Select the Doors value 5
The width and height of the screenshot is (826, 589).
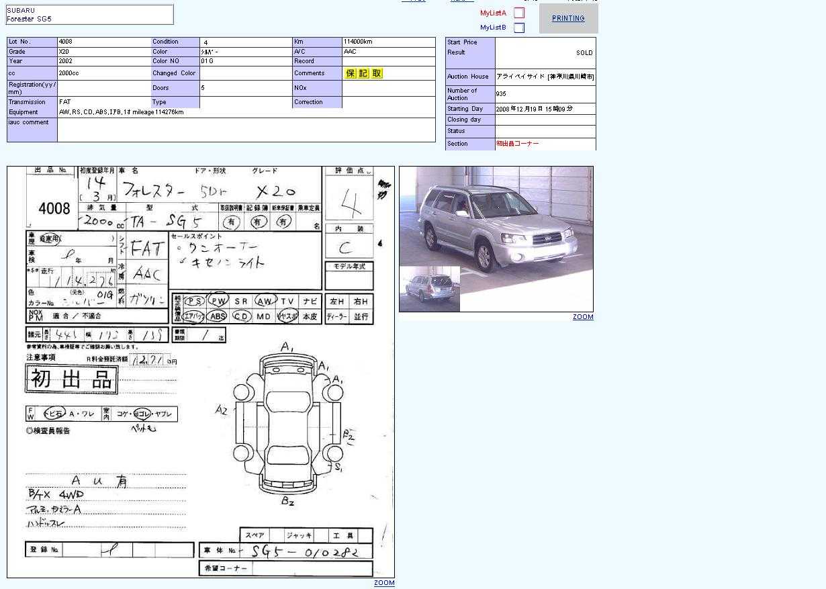pyautogui.click(x=203, y=88)
